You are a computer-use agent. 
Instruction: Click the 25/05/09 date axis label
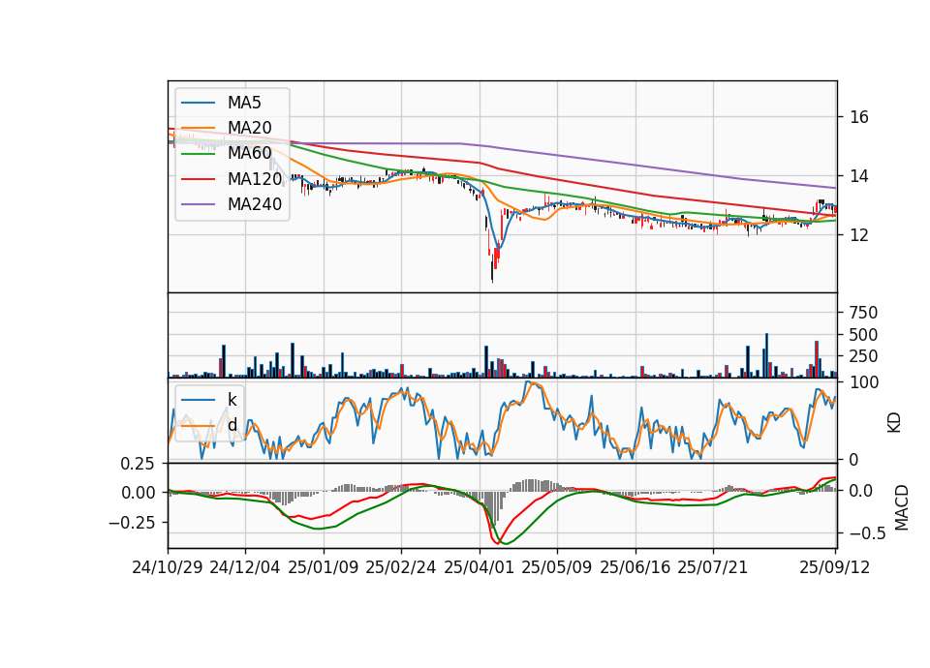557,567
